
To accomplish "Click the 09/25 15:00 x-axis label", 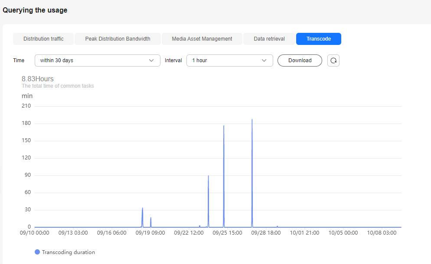I will [x=227, y=233].
